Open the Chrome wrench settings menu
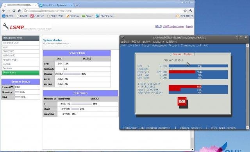 [191, 10]
